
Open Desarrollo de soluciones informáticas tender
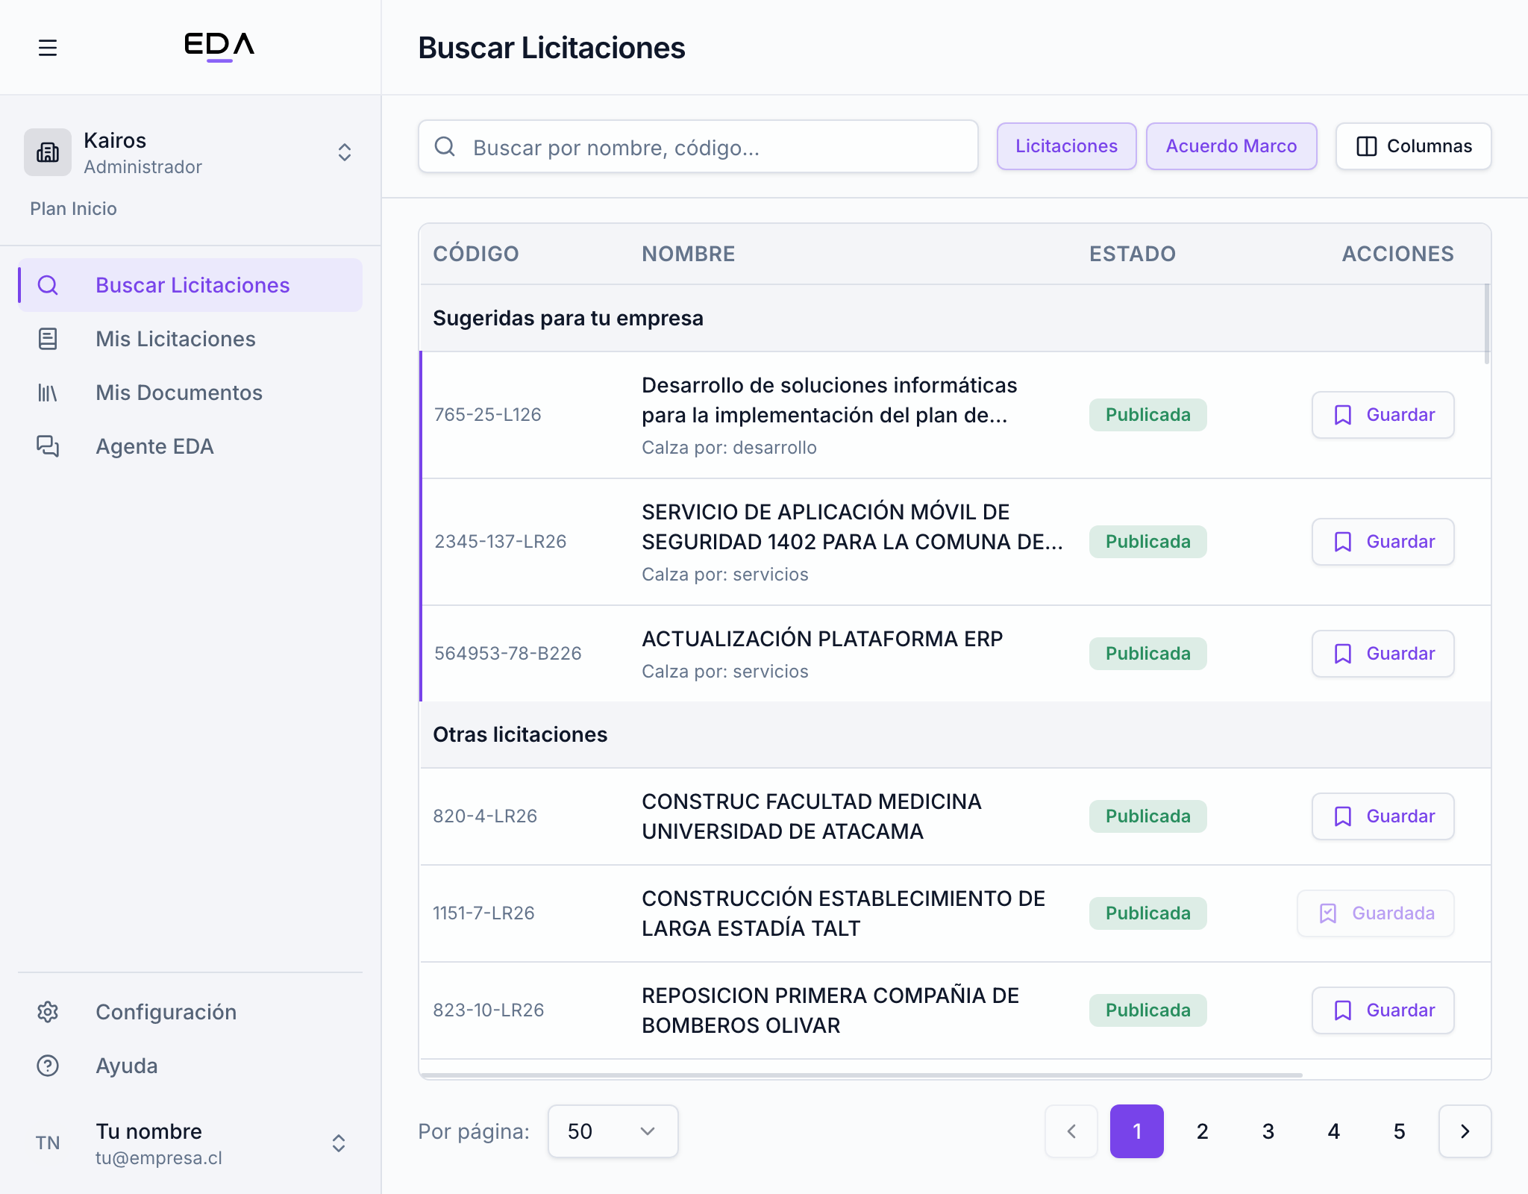[830, 400]
